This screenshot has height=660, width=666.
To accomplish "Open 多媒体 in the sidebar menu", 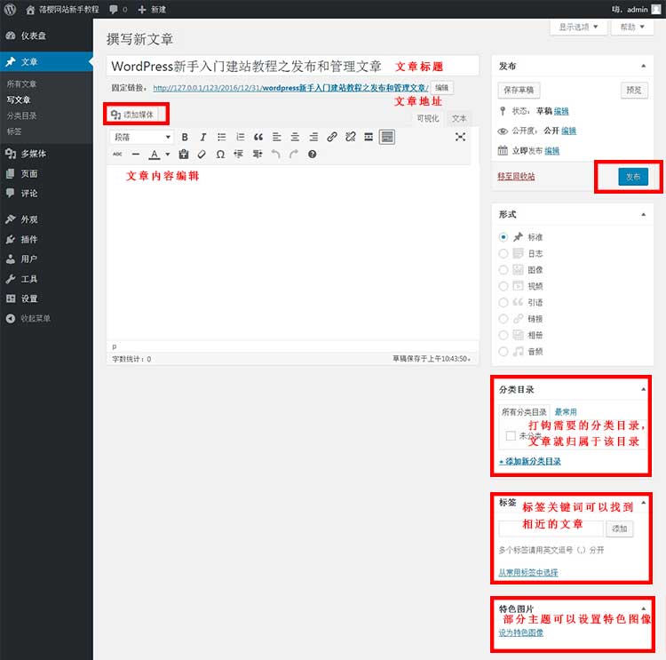I will (x=34, y=154).
